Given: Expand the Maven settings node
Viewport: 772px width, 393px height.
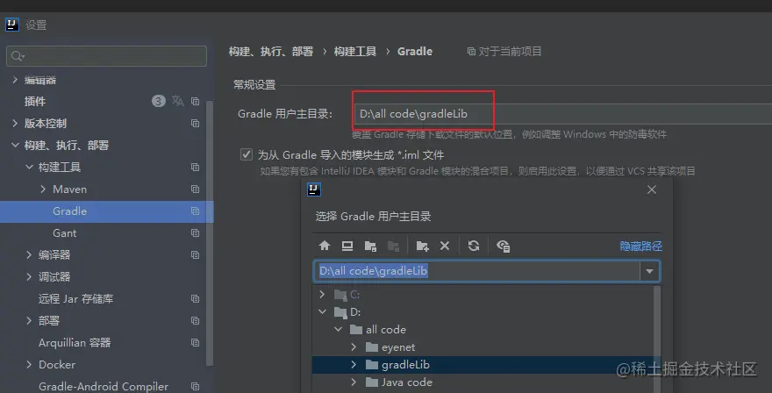Looking at the screenshot, I should 43,189.
